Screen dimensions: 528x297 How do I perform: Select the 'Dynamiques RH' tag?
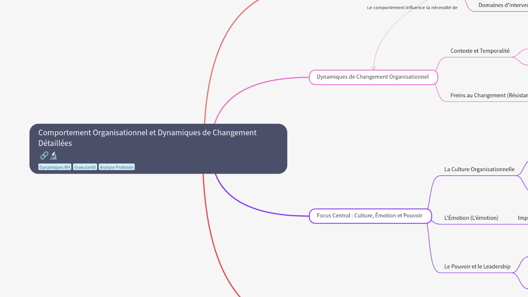[54, 167]
